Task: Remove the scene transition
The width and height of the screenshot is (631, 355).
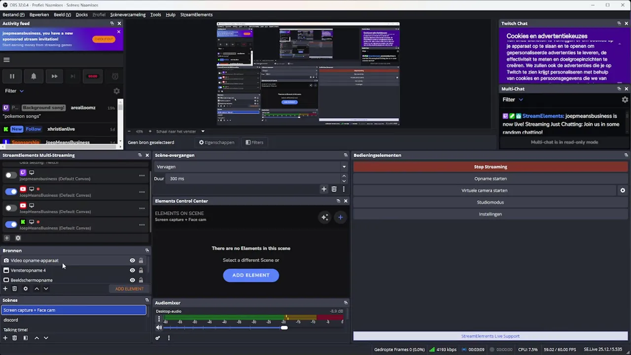Action: pos(334,189)
